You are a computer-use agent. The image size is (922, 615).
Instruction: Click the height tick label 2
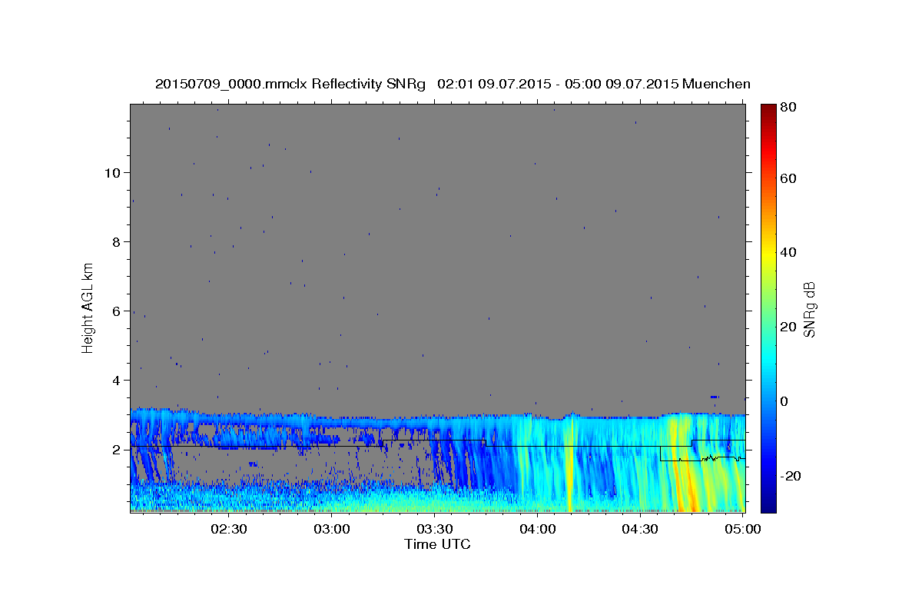tap(117, 449)
